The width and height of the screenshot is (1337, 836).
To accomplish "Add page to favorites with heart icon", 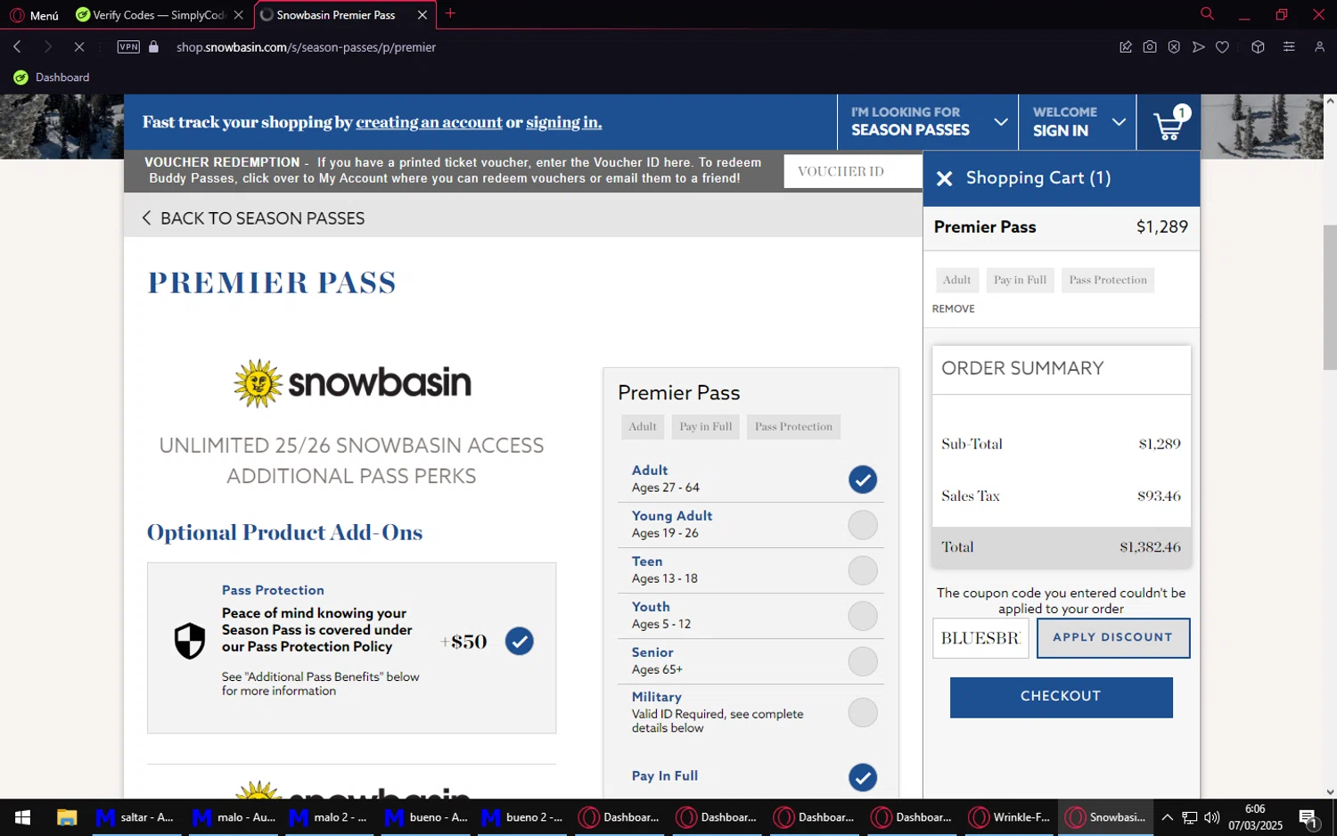I will point(1222,47).
